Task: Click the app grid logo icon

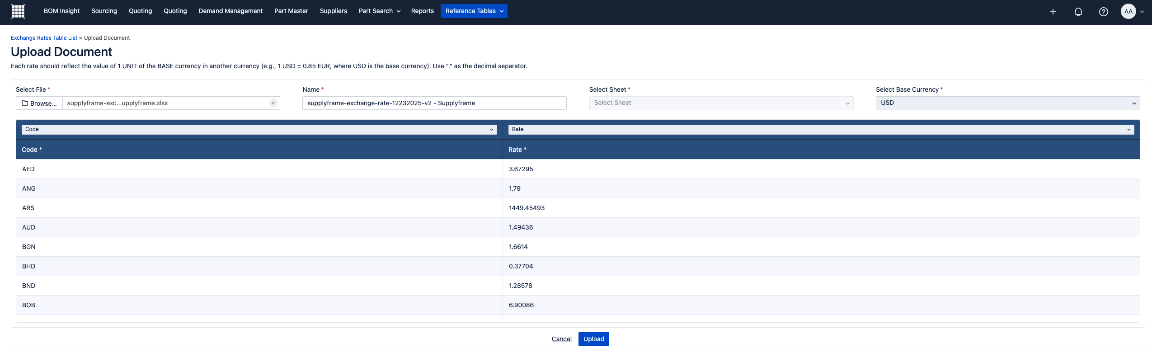Action: [x=18, y=11]
